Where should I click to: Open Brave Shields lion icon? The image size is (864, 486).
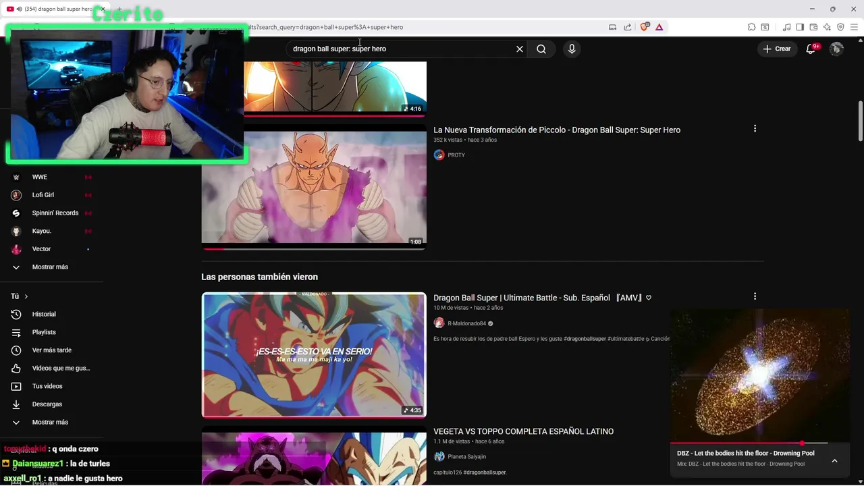point(644,27)
